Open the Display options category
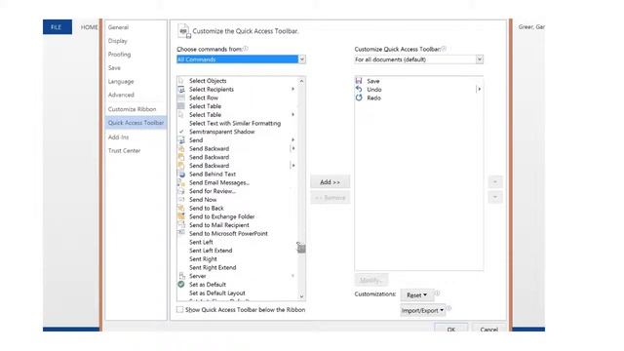The height and width of the screenshot is (351, 624). point(118,41)
